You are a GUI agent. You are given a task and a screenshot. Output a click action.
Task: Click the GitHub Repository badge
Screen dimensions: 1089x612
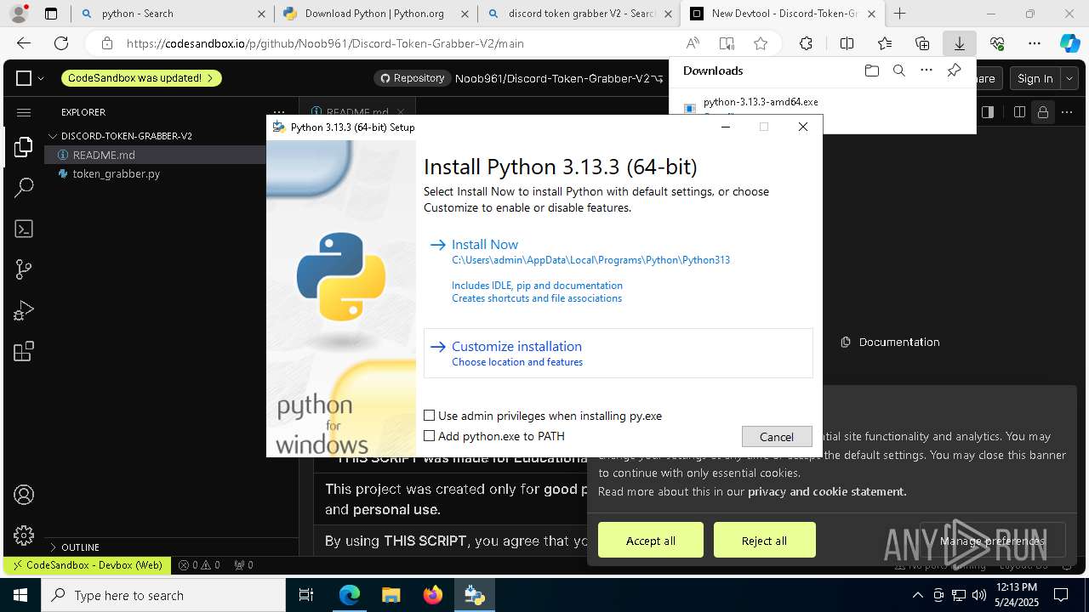413,78
